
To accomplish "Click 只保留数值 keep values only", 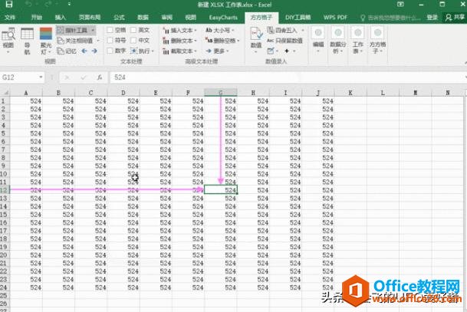I will point(284,41).
